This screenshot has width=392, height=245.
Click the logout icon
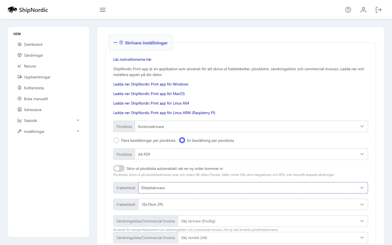pyautogui.click(x=379, y=10)
